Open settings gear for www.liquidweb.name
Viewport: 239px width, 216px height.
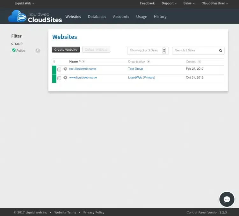65,78
